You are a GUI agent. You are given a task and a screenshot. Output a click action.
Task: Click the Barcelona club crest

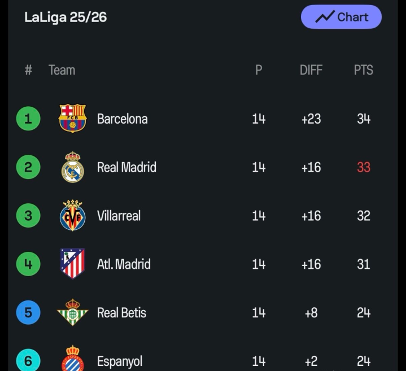pos(73,119)
